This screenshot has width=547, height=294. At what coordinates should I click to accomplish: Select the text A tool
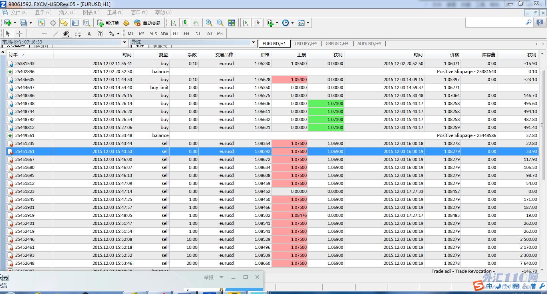click(89, 34)
